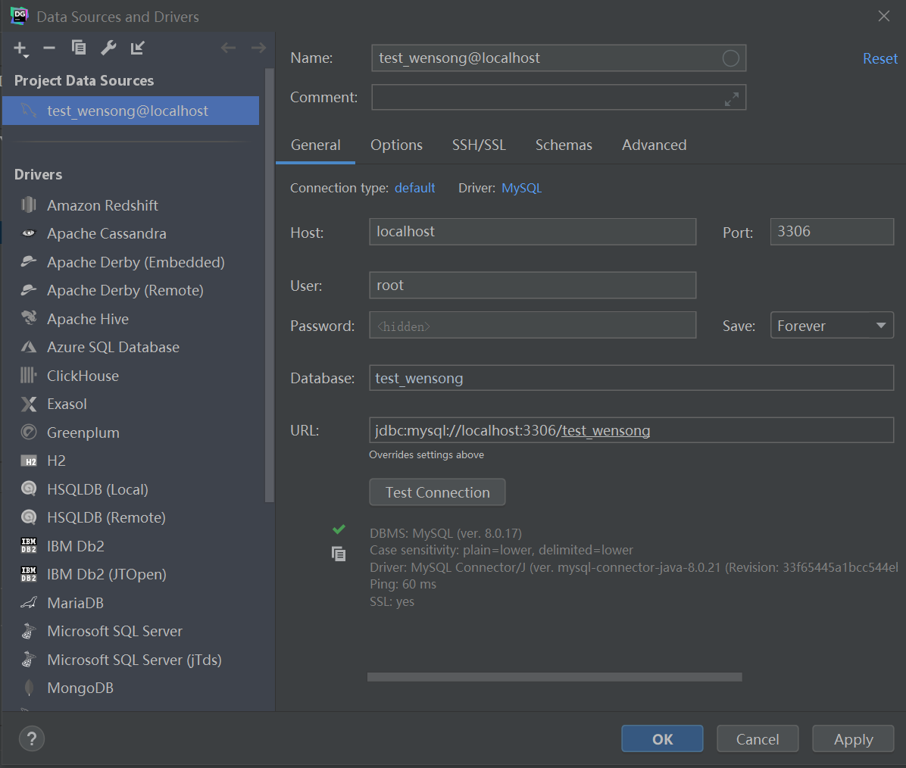This screenshot has width=906, height=768.
Task: Open the Advanced tab
Action: 654,145
